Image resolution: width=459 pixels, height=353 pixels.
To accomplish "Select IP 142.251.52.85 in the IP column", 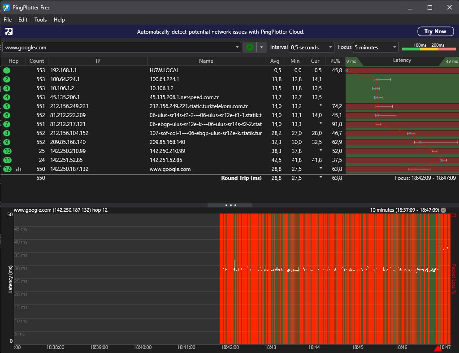I will (x=66, y=160).
